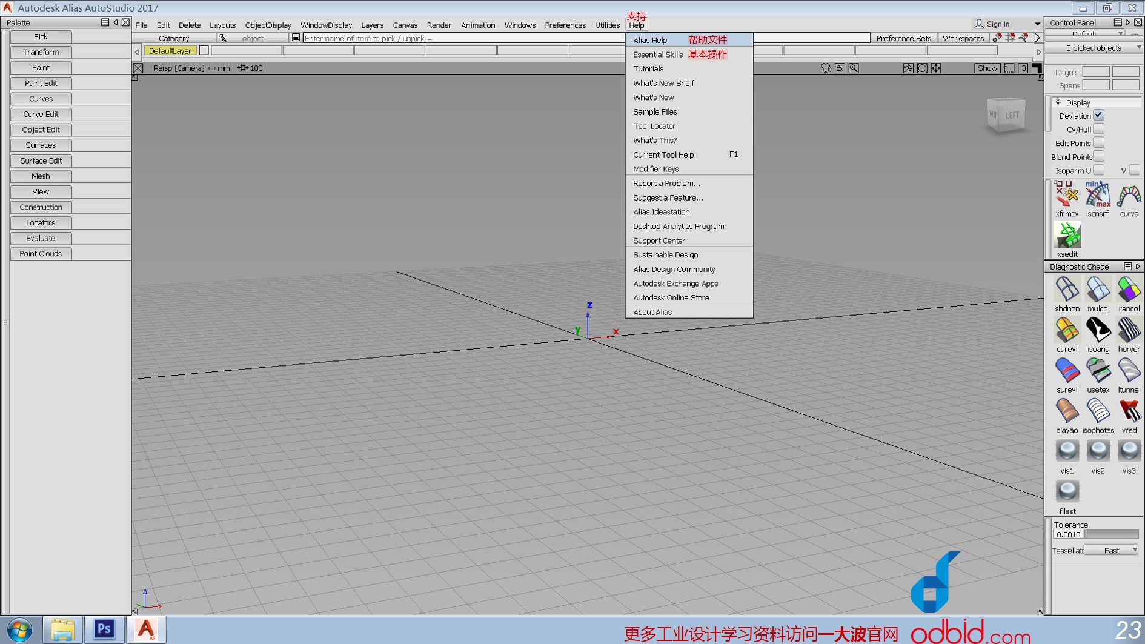Select the xfrmcv tool icon

tap(1066, 194)
